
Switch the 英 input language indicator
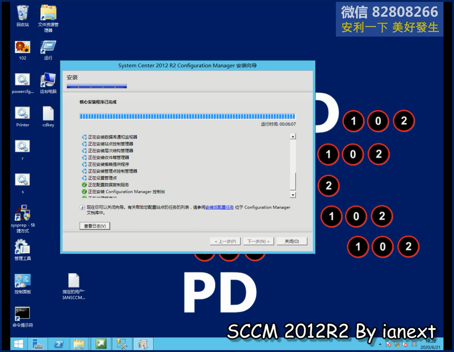click(x=414, y=344)
